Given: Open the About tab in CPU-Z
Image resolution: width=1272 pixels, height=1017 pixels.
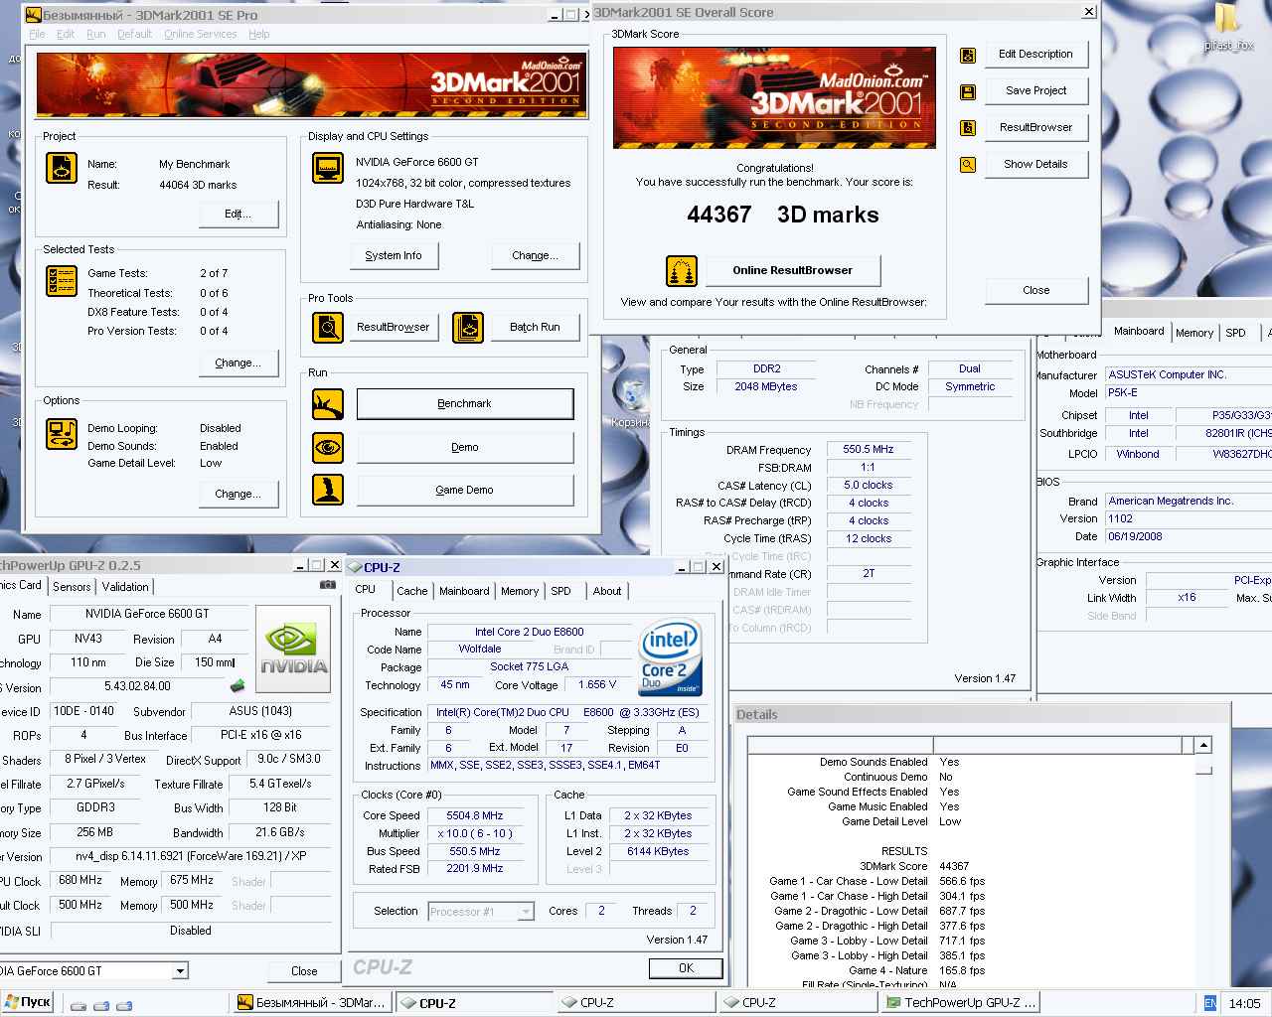Looking at the screenshot, I should tap(606, 591).
